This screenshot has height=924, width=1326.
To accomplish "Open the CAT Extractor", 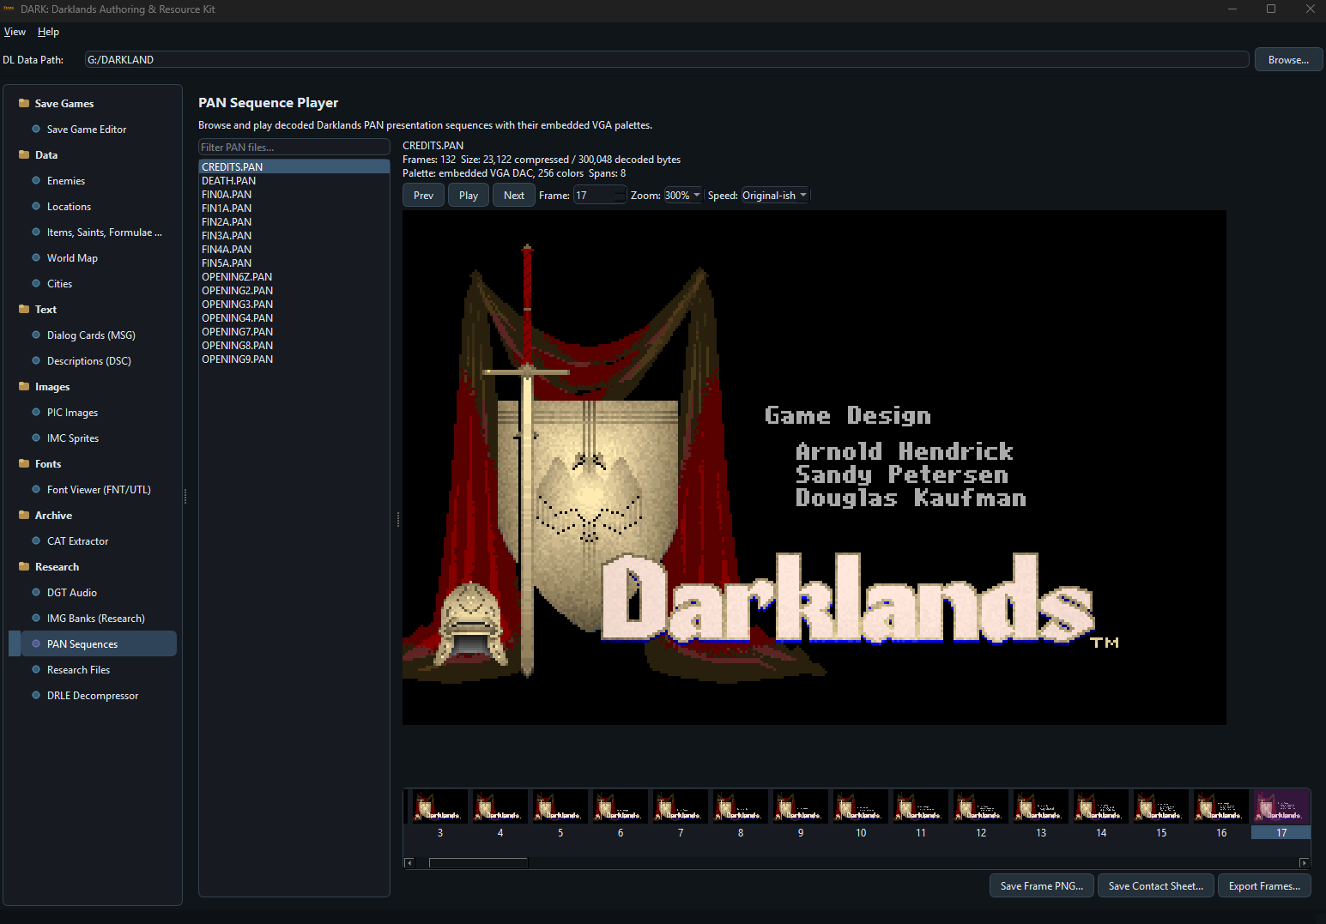I will tap(77, 541).
